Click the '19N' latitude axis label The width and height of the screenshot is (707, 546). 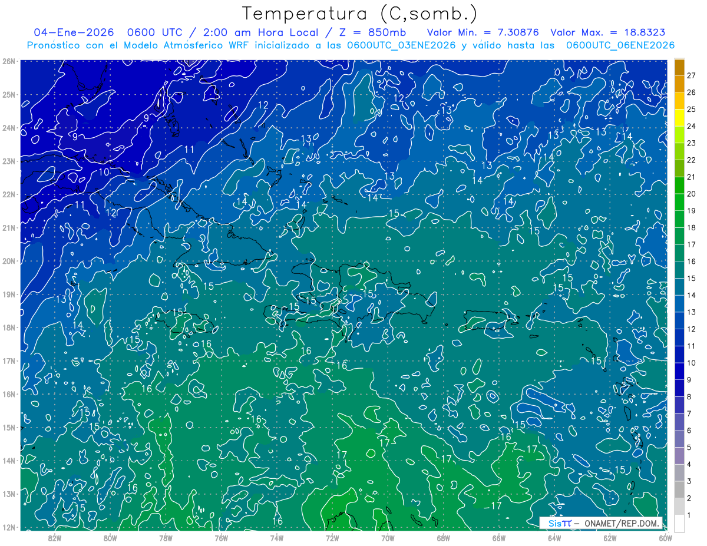pyautogui.click(x=8, y=294)
